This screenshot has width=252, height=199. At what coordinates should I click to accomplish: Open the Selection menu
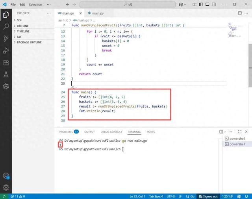(35, 5)
